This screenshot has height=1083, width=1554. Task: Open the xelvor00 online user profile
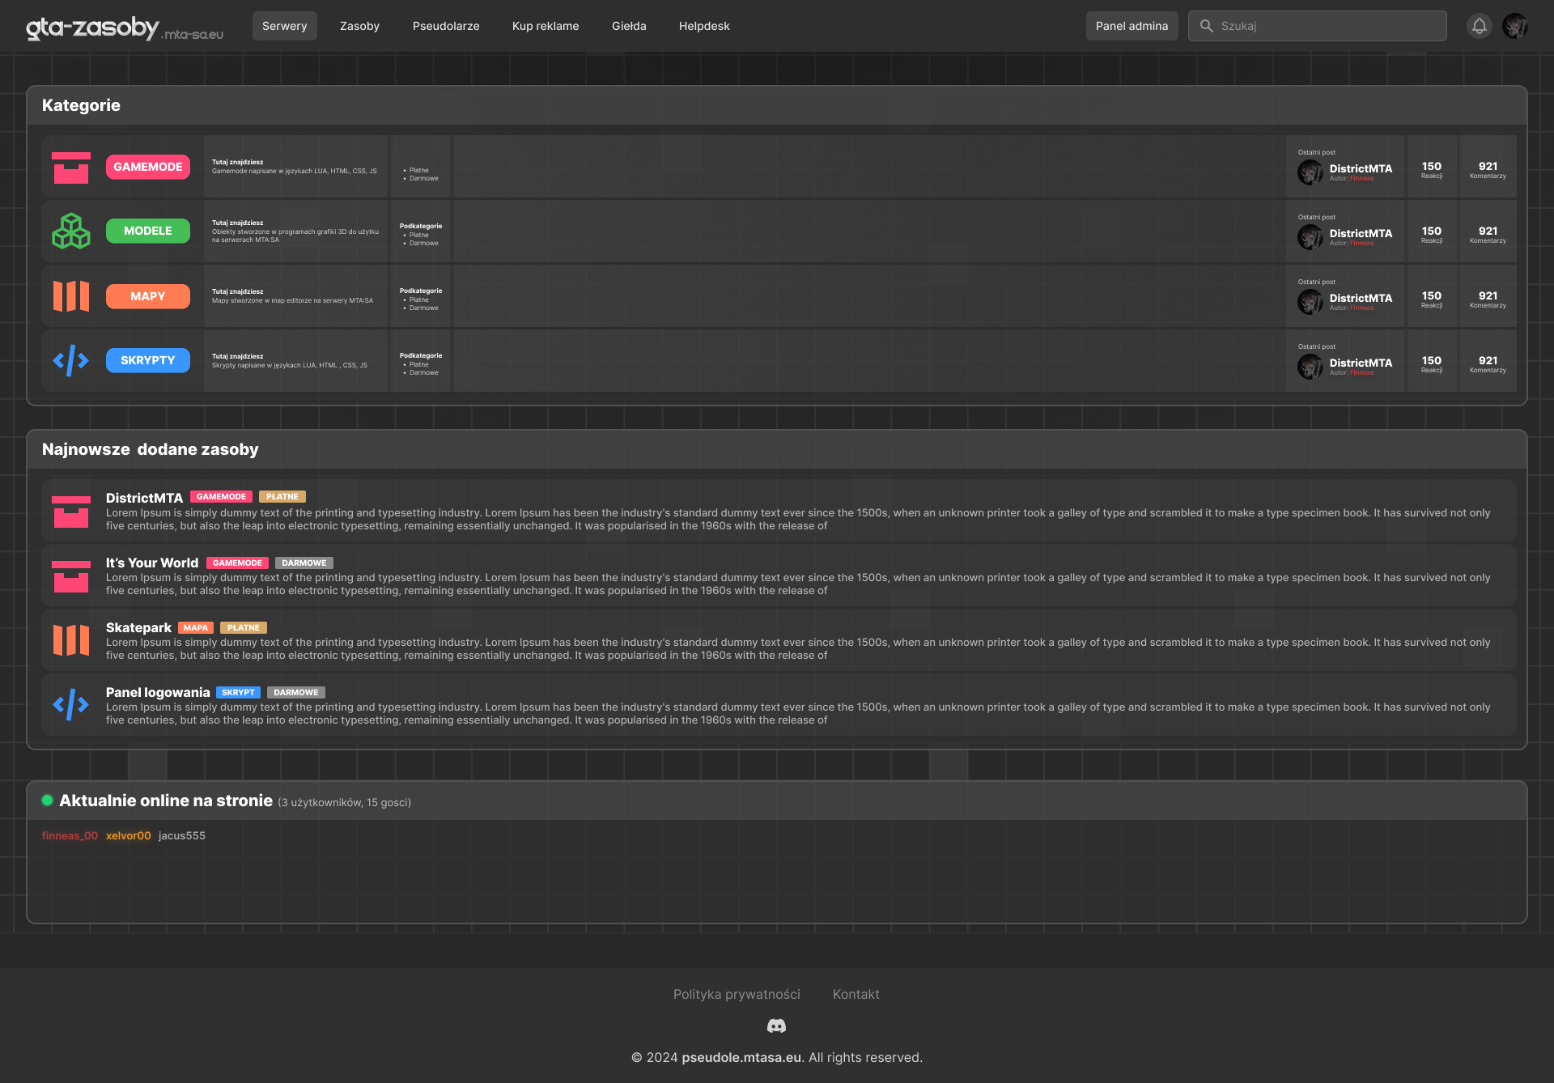pyautogui.click(x=128, y=835)
